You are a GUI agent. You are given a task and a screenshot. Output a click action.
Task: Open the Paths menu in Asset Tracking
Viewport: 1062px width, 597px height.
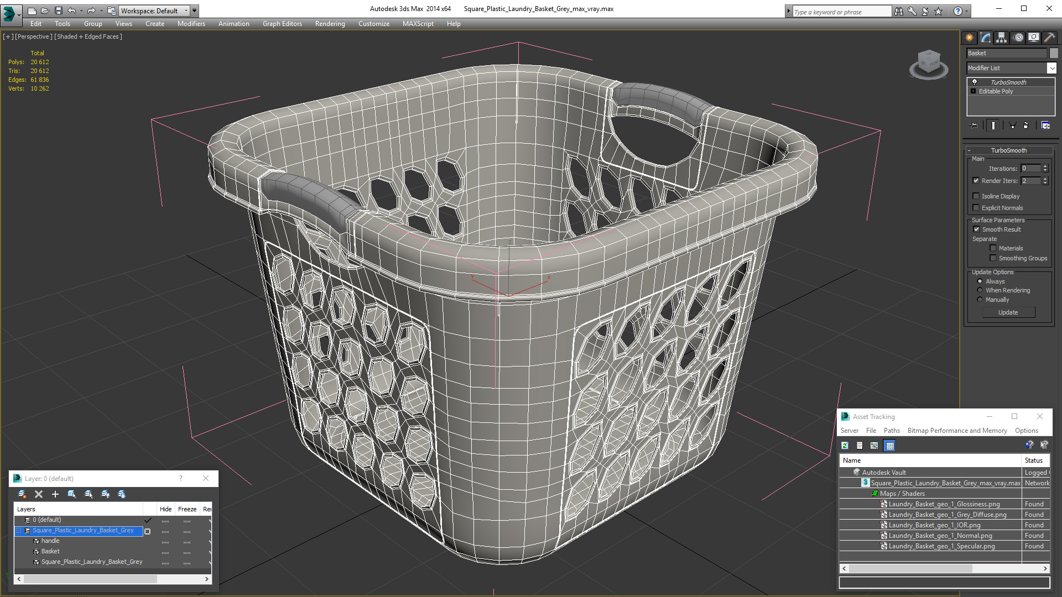[891, 431]
